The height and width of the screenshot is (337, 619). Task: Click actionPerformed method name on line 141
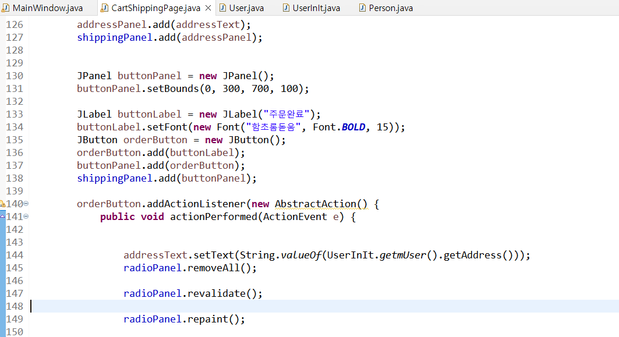(214, 217)
